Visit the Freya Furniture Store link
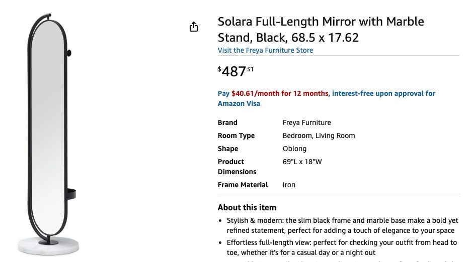The image size is (473, 262). (265, 50)
